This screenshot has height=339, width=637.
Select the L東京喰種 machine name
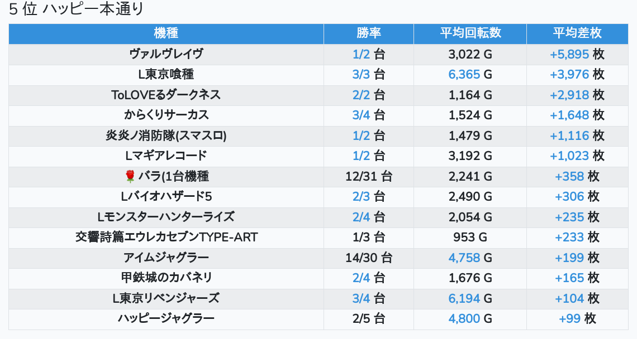[166, 75]
